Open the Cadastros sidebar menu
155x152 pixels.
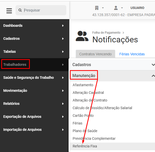11,39
